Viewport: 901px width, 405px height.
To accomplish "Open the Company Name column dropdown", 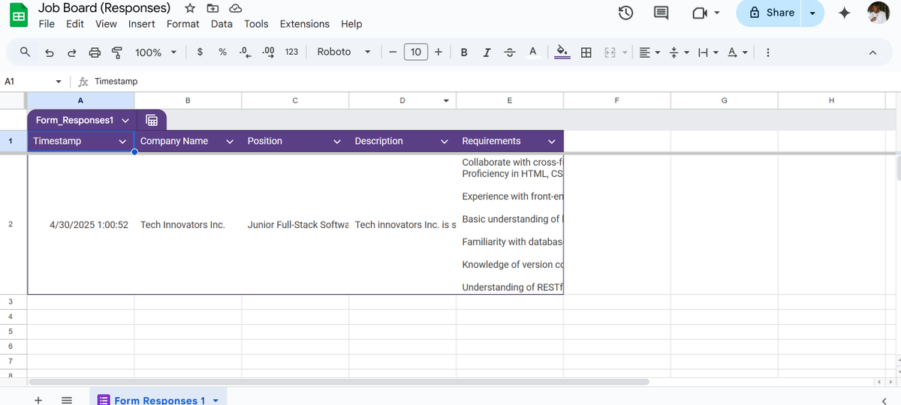I will click(x=230, y=141).
